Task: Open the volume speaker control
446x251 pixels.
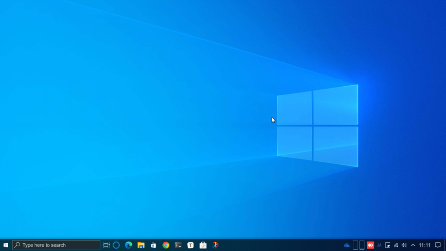Action: coord(404,245)
